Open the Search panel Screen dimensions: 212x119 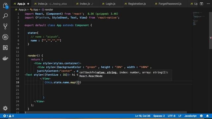click(5, 16)
